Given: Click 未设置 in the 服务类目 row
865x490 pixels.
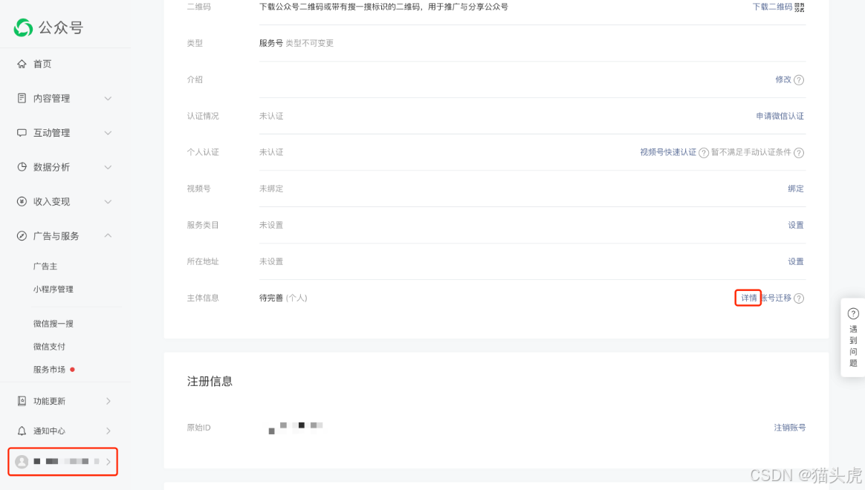Looking at the screenshot, I should click(271, 226).
